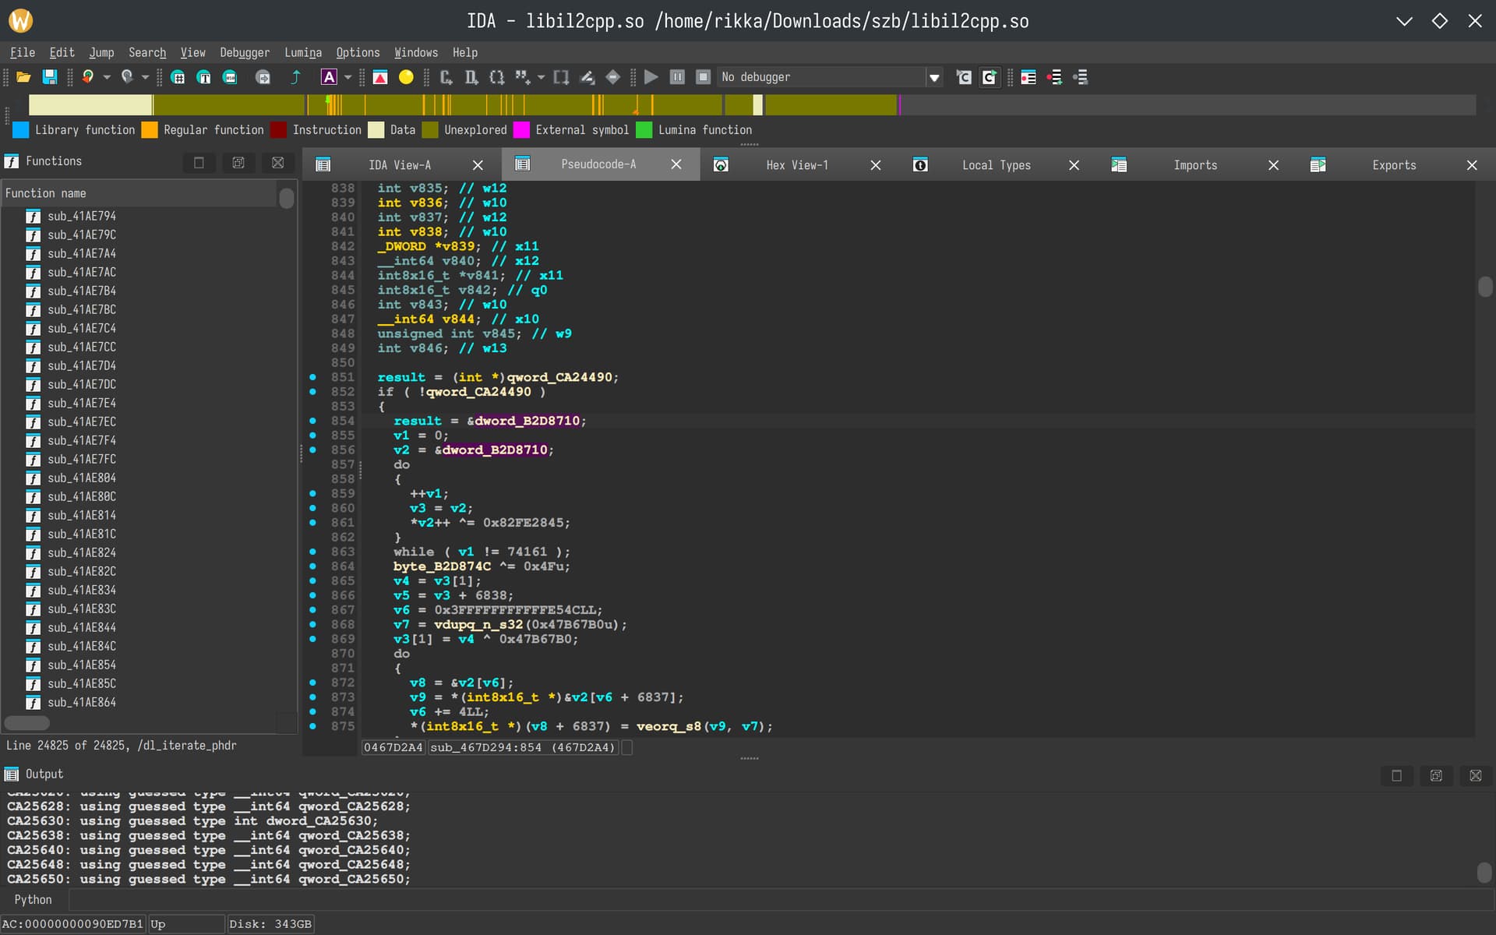Click the purple text 'A' toolbar icon
The width and height of the screenshot is (1496, 935).
point(329,77)
